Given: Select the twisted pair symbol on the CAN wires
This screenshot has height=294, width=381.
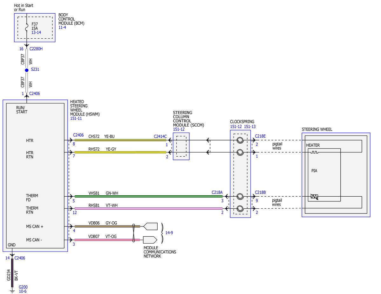Looking at the screenshot, I should point(133,233).
